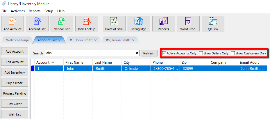Click the Smith last name cell
Viewport: 270px width, 119px height.
[107, 68]
